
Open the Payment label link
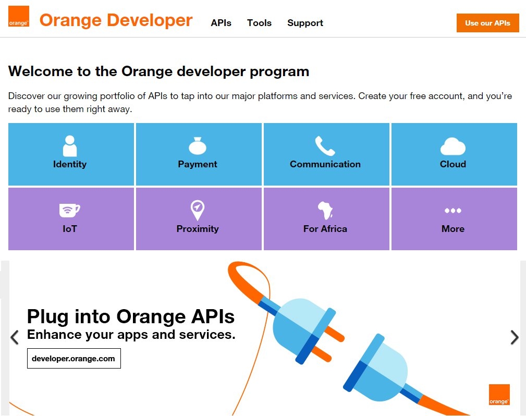tap(198, 164)
